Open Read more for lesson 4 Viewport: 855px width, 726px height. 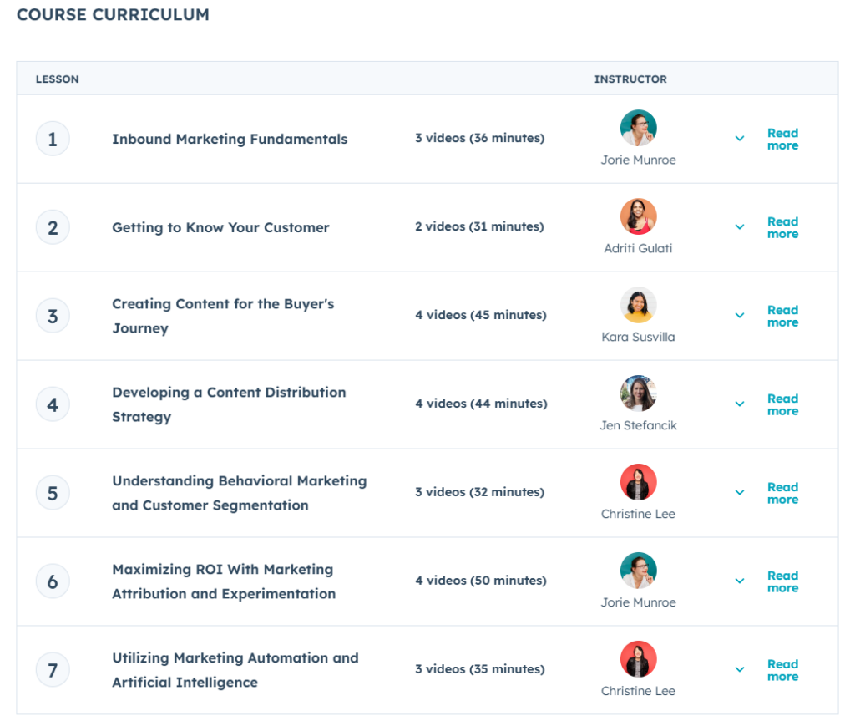coord(782,404)
